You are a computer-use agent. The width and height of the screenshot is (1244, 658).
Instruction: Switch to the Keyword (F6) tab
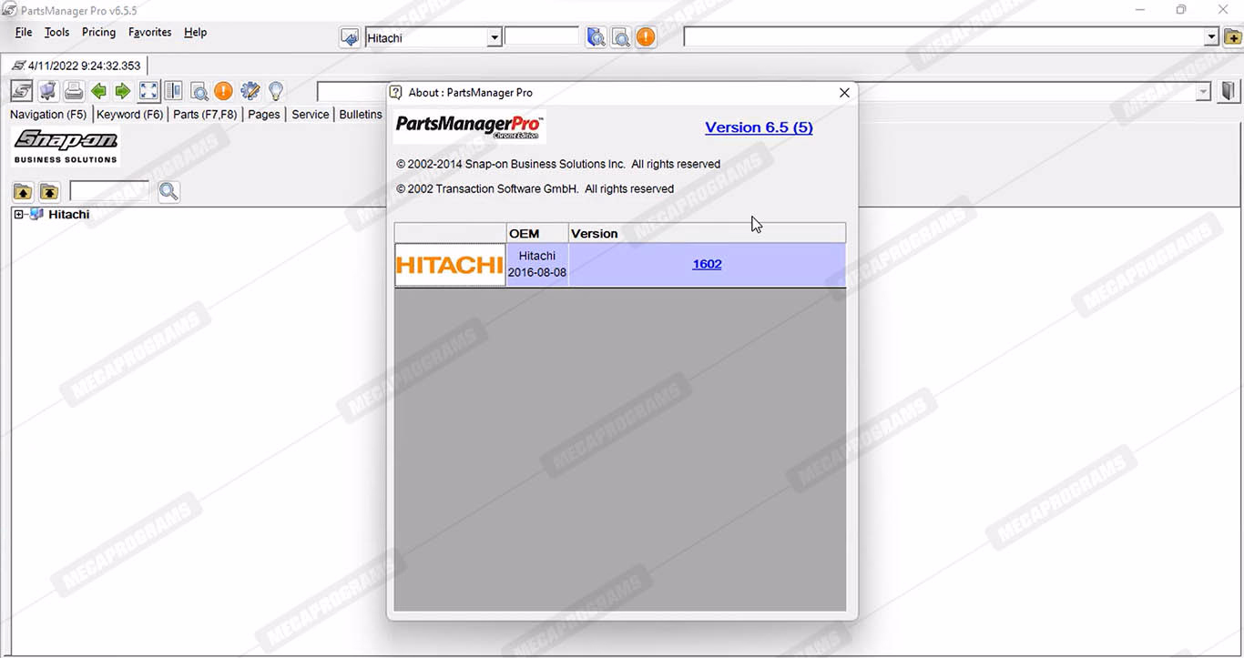[130, 115]
